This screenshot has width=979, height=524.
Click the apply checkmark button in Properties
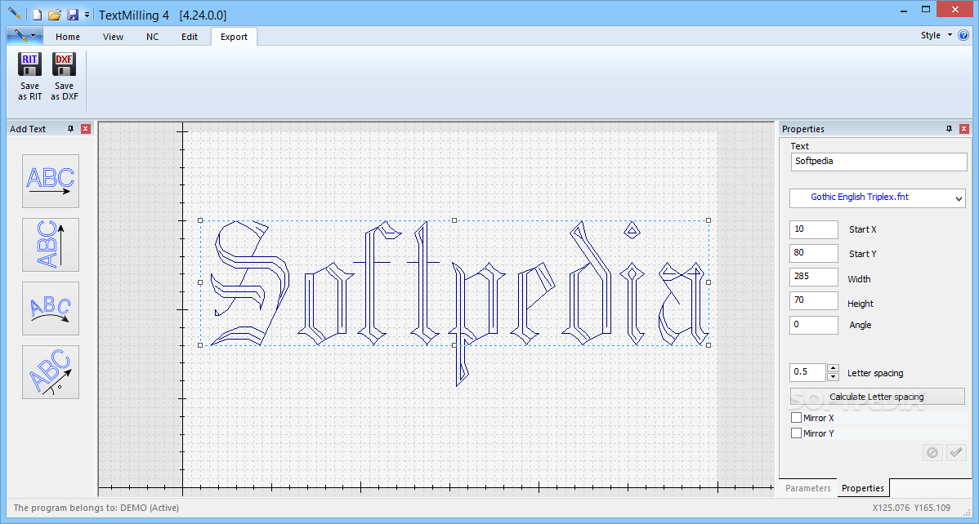(956, 452)
